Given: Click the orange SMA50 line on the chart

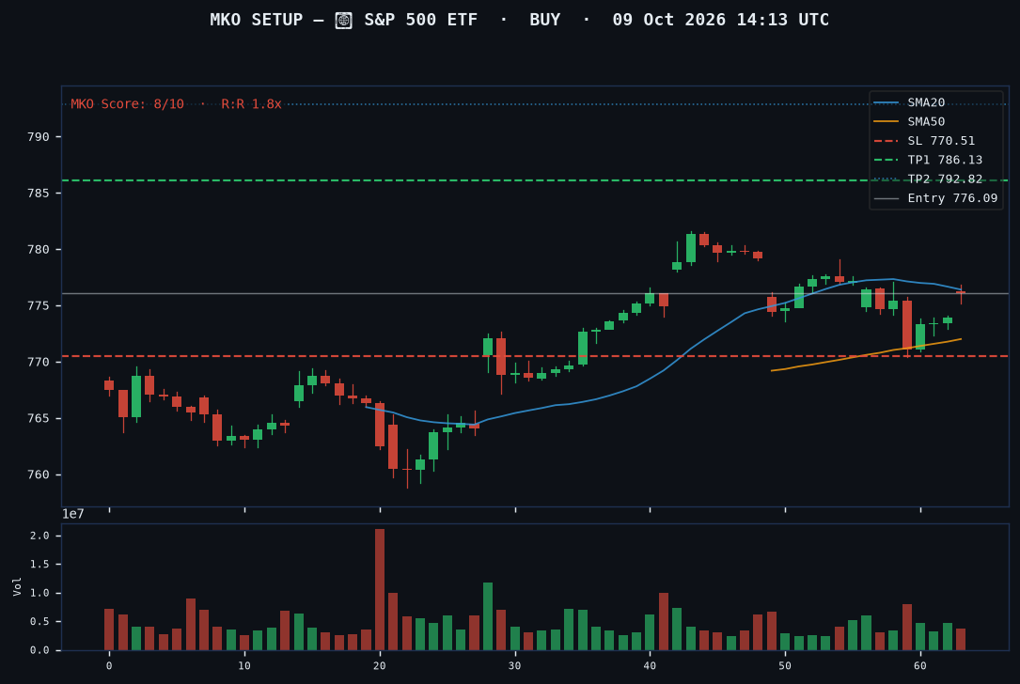Looking at the screenshot, I should point(866,354).
